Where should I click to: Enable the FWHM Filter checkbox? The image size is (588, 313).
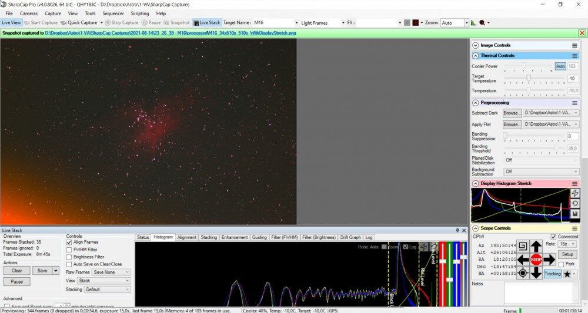(69, 250)
